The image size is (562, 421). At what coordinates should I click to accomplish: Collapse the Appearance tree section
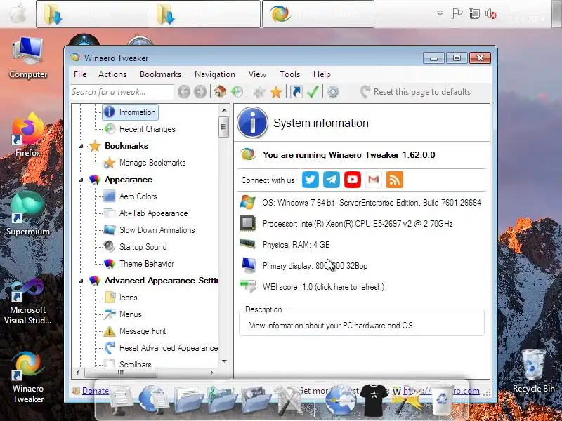click(81, 180)
